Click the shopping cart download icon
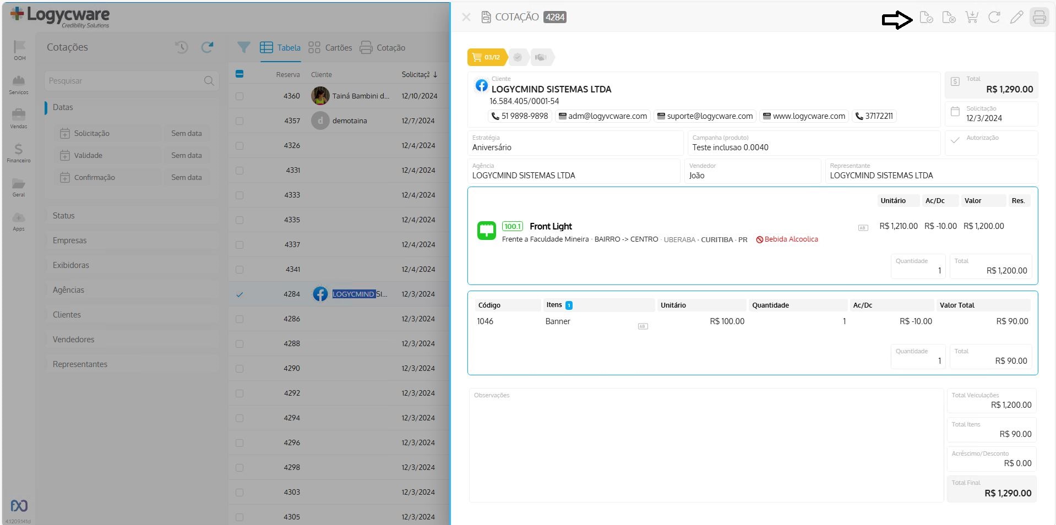The height and width of the screenshot is (525, 1056). click(972, 18)
